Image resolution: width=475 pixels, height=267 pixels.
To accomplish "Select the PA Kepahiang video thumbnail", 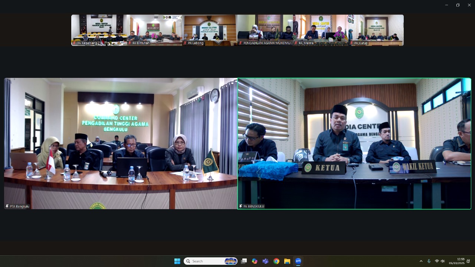I will pyautogui.click(x=99, y=30).
